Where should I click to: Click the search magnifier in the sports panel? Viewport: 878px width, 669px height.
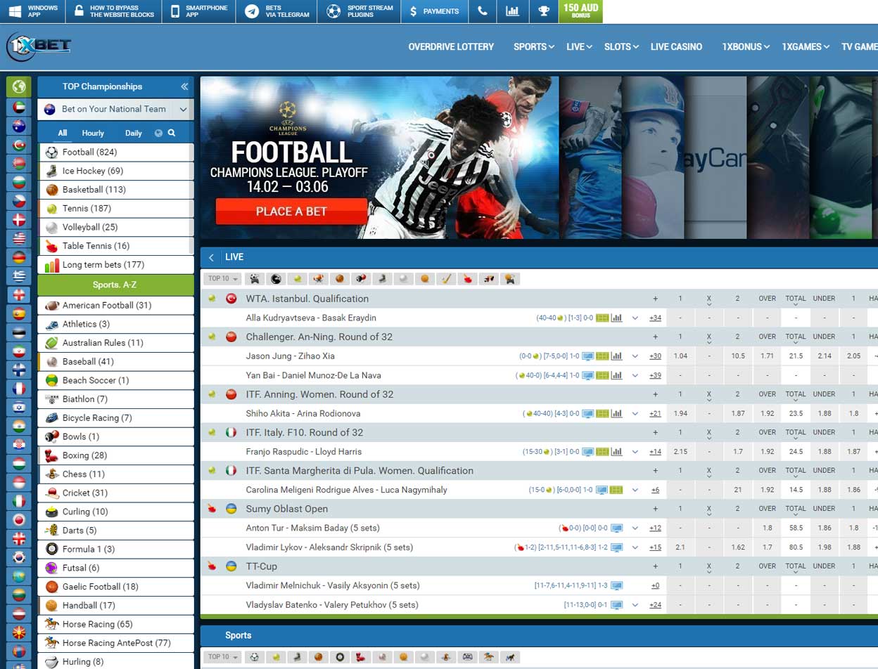click(x=171, y=133)
